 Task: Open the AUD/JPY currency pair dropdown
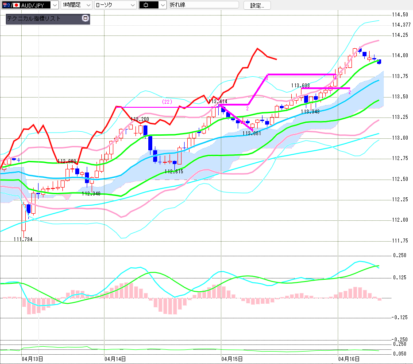pos(54,5)
